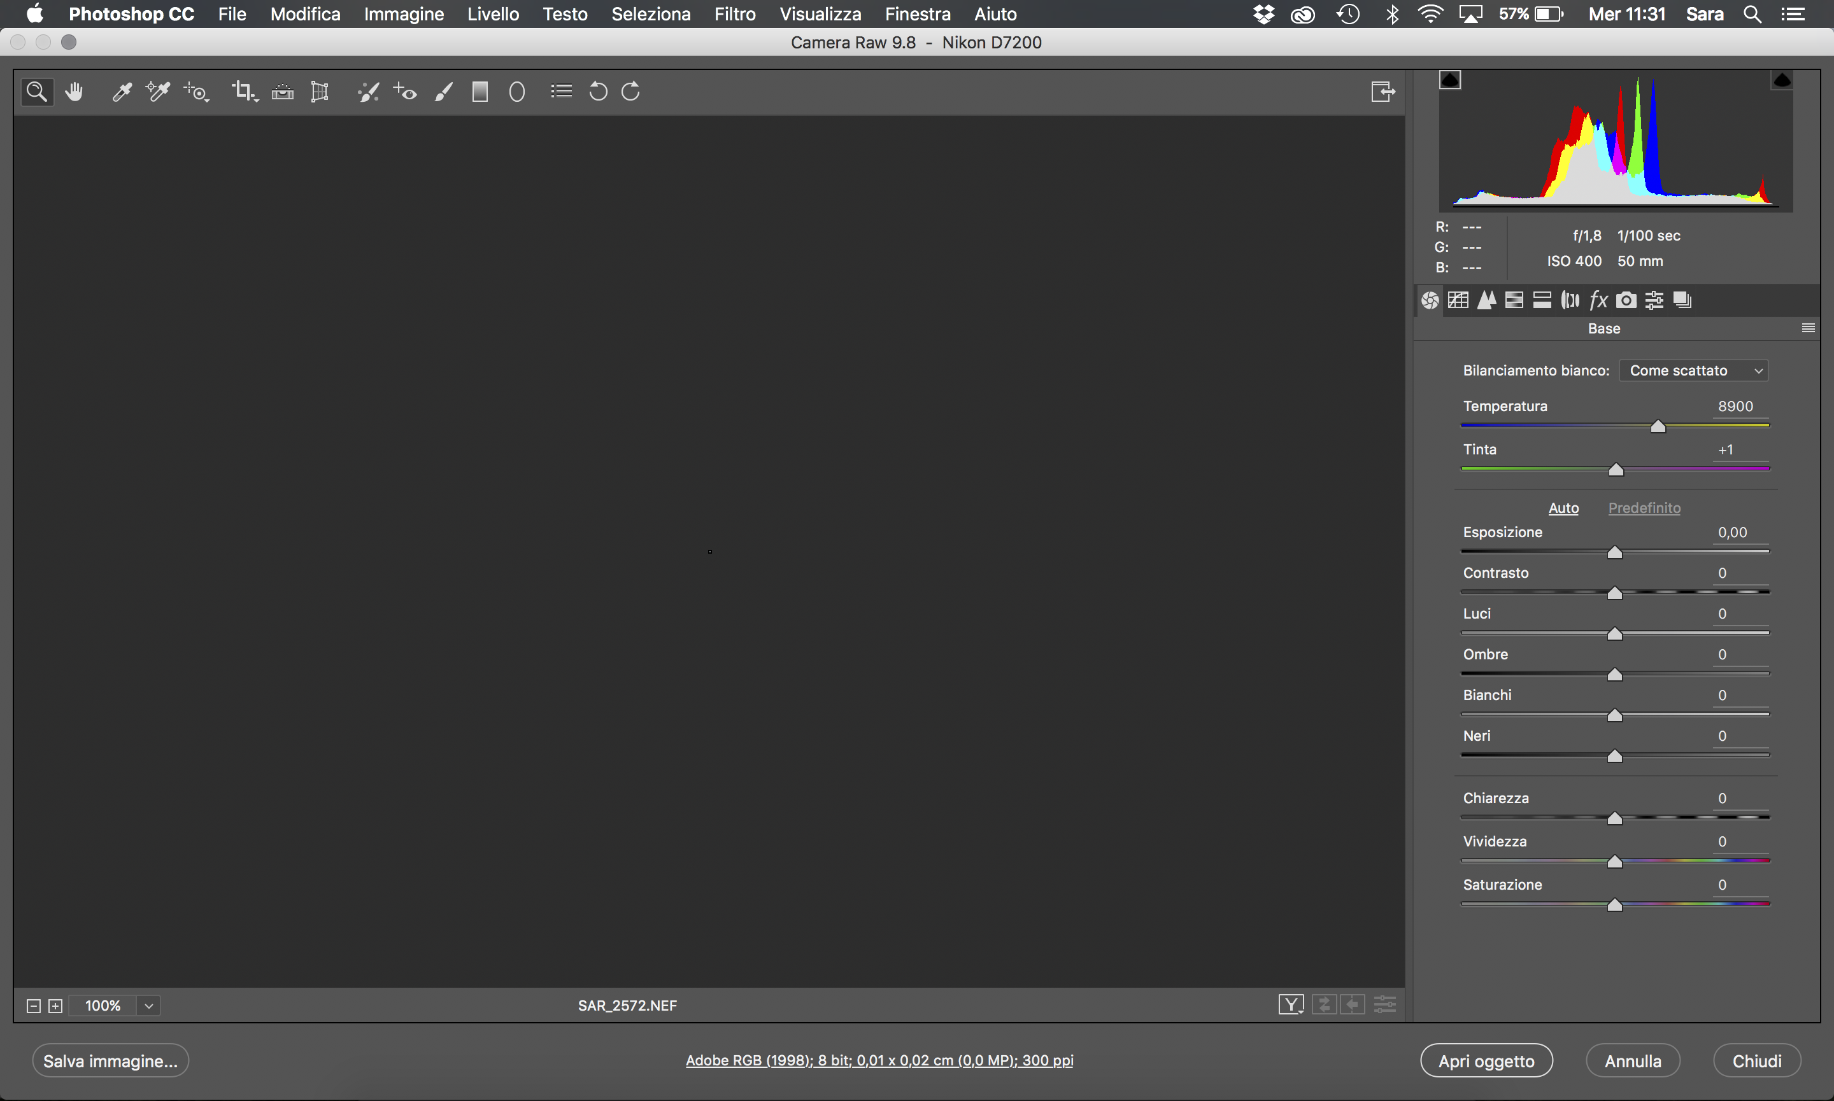This screenshot has height=1101, width=1834.
Task: Open Camera Raw preferences dialog icon
Action: pos(561,91)
